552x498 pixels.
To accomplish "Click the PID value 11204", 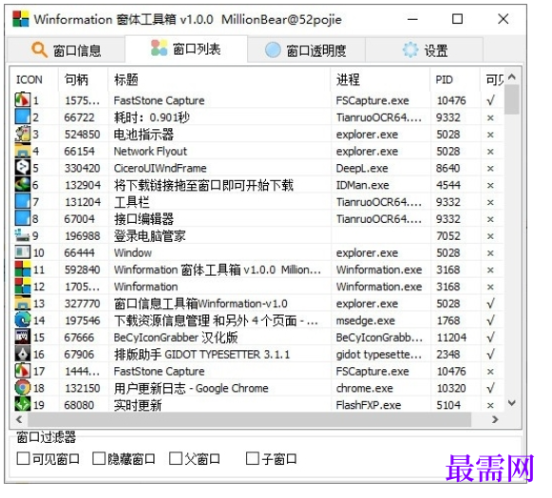I will pyautogui.click(x=451, y=338).
